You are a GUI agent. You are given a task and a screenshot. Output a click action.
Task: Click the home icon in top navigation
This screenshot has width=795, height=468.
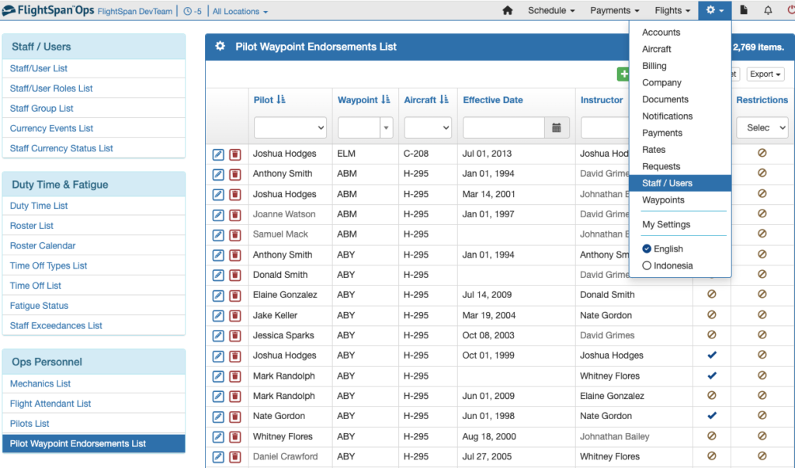coord(508,11)
